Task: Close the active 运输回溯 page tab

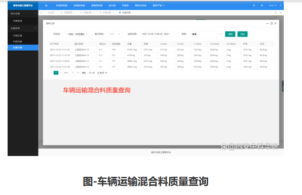Action: (133, 13)
